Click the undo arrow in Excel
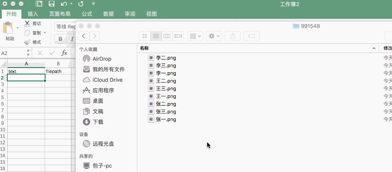Viewport: 392px width, 172px height. [64, 4]
